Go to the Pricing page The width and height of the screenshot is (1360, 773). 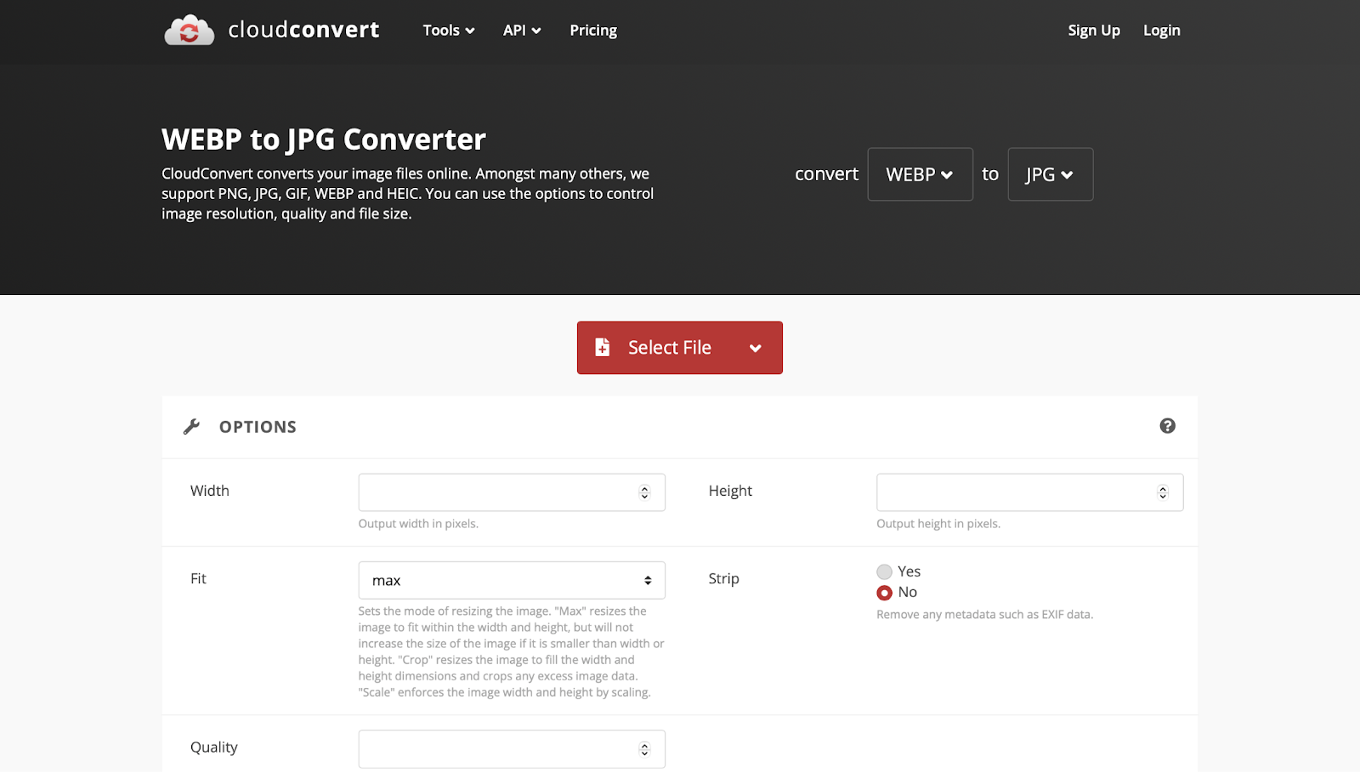coord(593,31)
